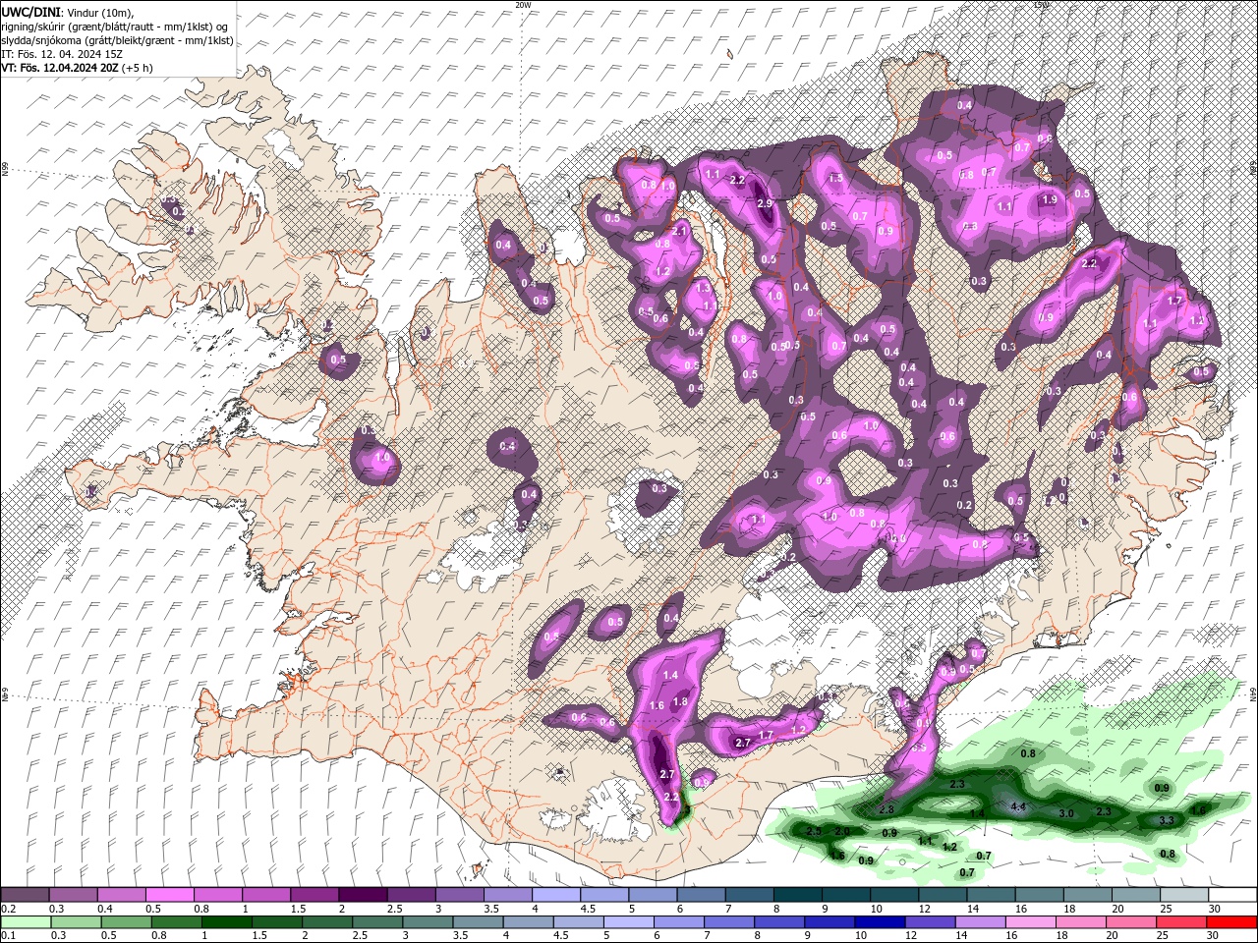This screenshot has height=943, width=1258.
Task: Pick the light grey 25–30 snow legend swatch
Action: 1185,895
